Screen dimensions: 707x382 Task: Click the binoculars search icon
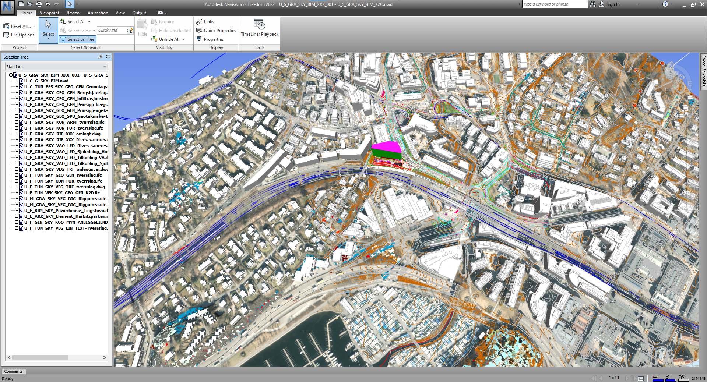[592, 4]
